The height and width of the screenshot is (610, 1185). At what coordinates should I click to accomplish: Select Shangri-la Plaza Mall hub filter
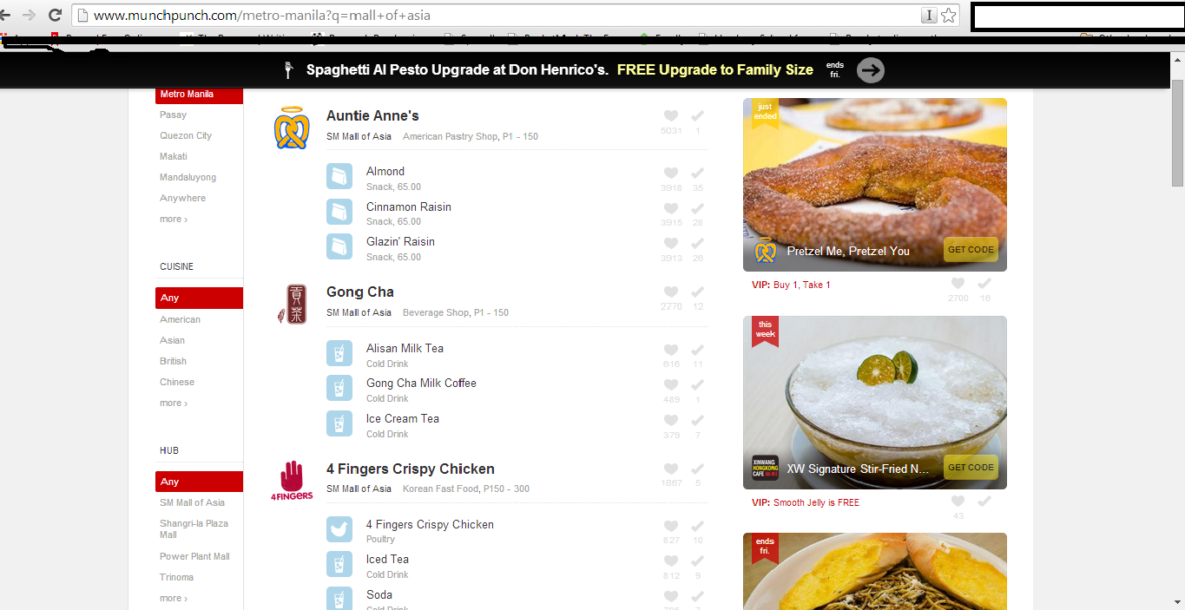point(194,529)
